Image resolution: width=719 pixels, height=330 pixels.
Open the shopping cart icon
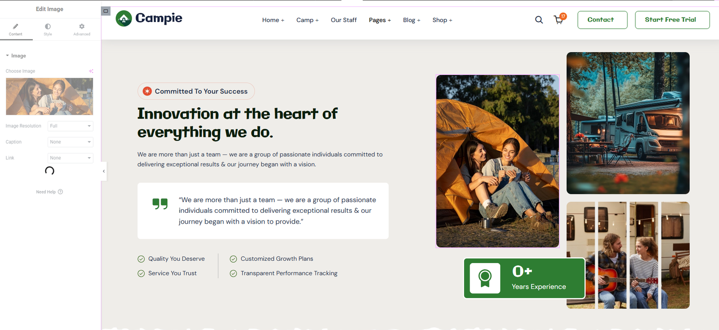click(559, 20)
